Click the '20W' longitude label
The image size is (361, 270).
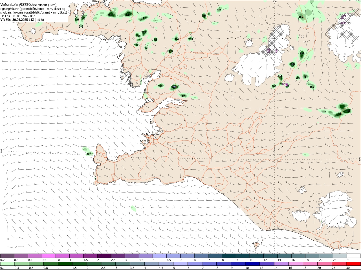[275, 1]
